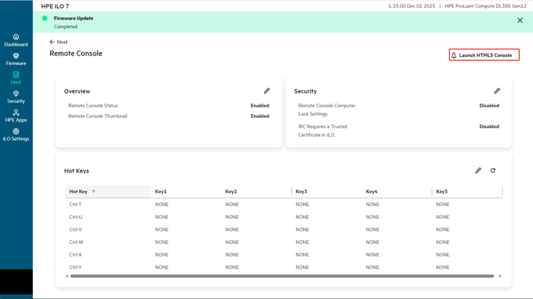The image size is (533, 299).
Task: Click the Key3 column header
Action: (302, 192)
